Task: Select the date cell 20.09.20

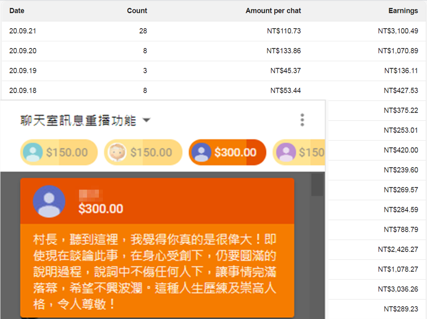Action: (x=23, y=50)
